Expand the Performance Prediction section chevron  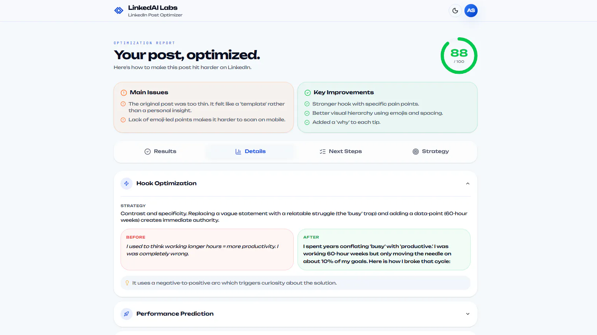tap(468, 314)
